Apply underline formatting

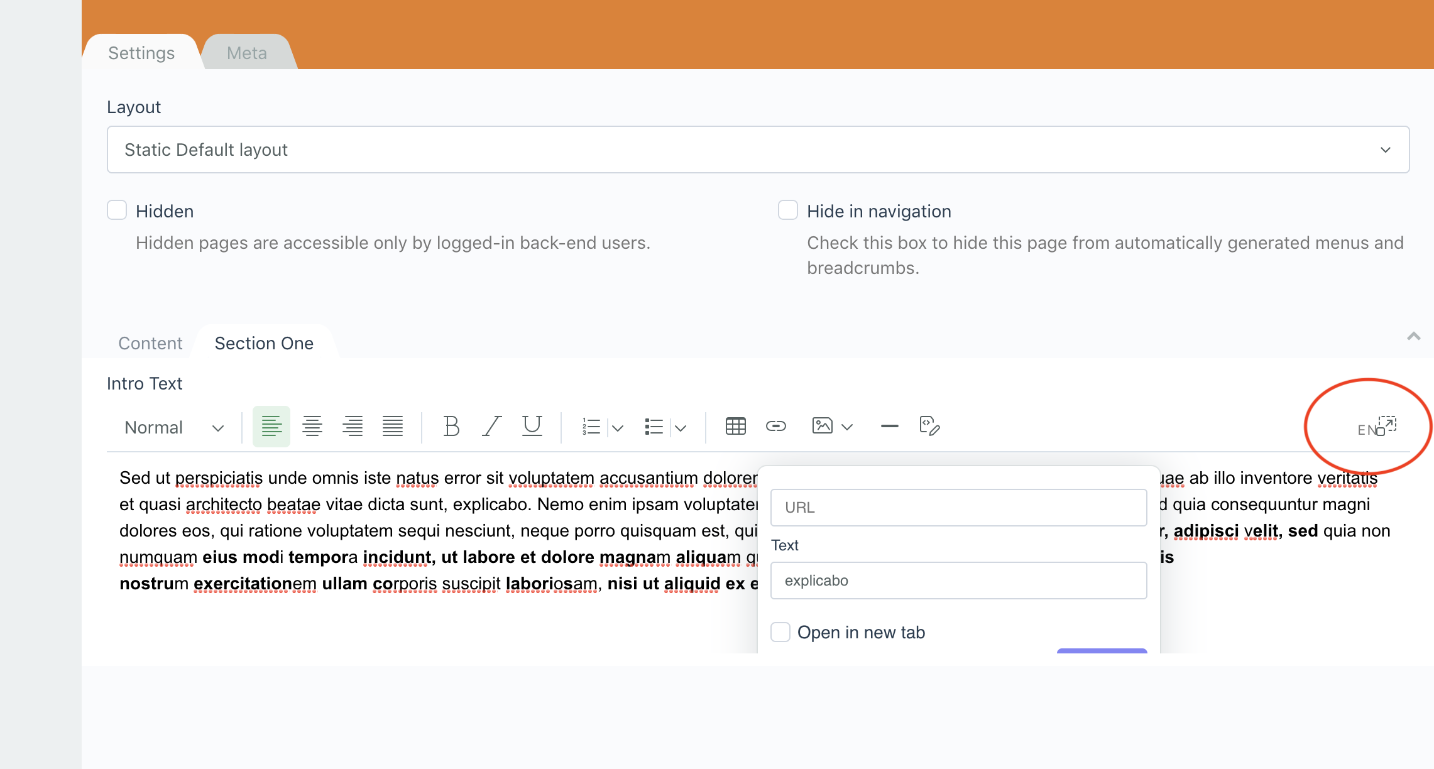(532, 426)
